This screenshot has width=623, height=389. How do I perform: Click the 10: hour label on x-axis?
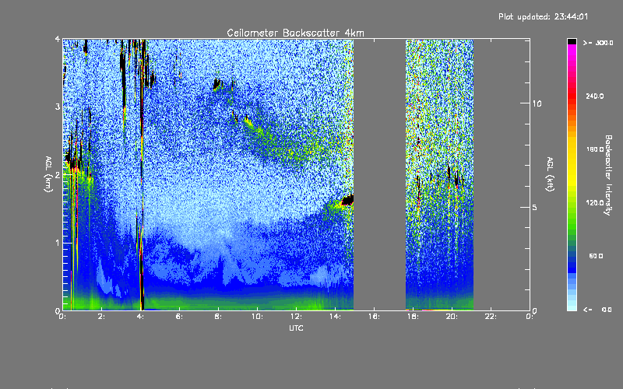click(257, 317)
